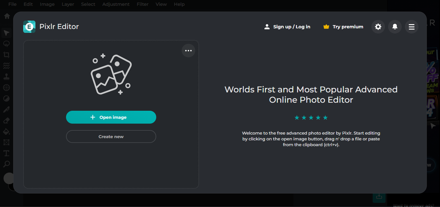
Task: Select the Arrange arrow tool
Action: [x=7, y=33]
